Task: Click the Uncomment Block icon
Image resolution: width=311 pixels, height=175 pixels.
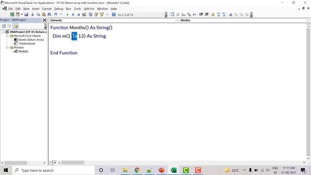Action: [224, 15]
